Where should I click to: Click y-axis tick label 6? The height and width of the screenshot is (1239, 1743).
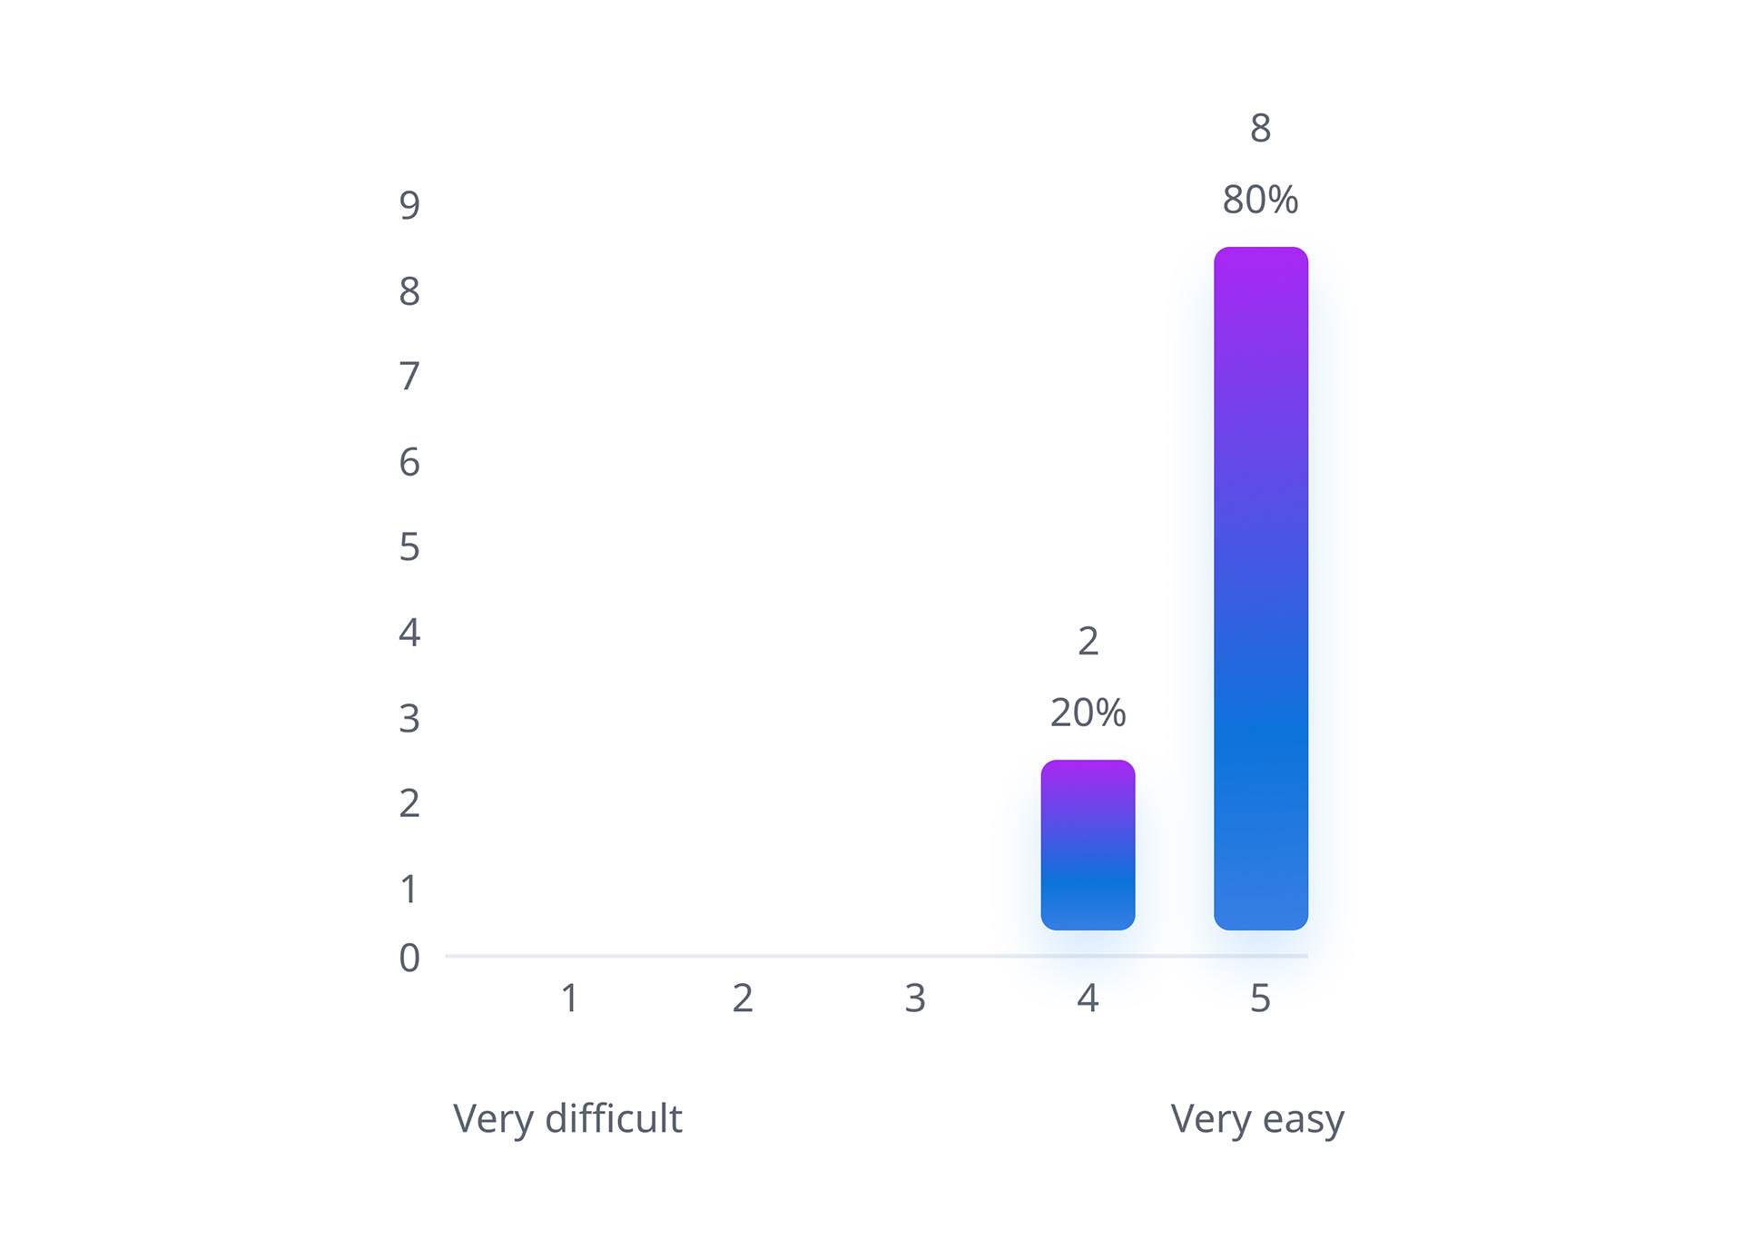click(x=409, y=463)
